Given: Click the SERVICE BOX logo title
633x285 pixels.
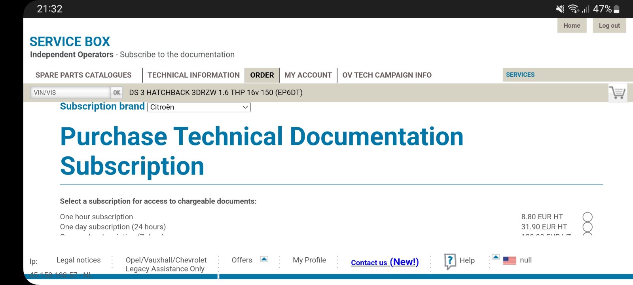Looking at the screenshot, I should (70, 42).
